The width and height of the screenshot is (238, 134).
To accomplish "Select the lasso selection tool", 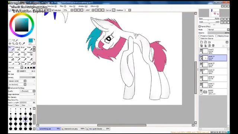I will [x=13, y=40].
